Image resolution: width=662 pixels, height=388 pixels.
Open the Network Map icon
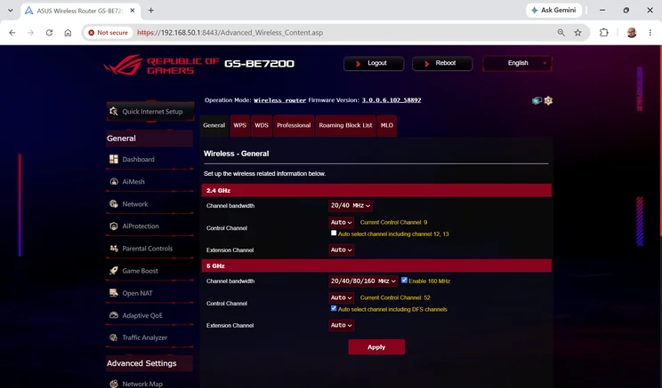point(114,384)
